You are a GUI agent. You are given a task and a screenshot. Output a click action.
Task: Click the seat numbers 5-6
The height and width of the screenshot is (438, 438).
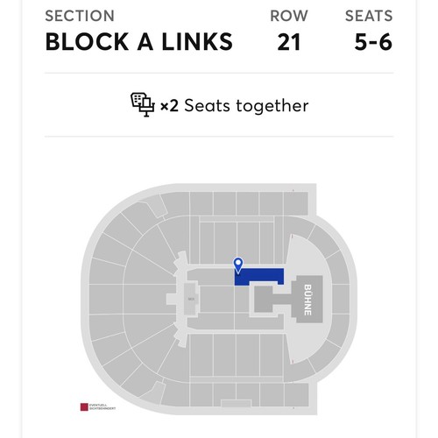coord(373,42)
